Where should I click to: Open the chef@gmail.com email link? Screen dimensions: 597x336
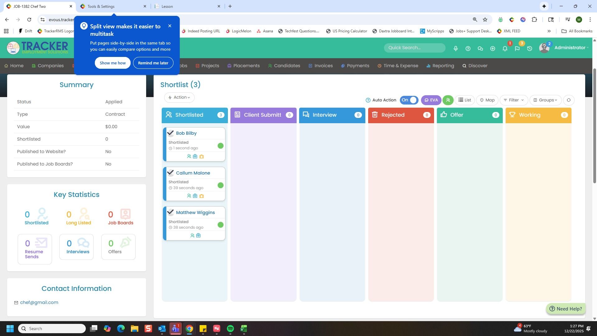39,302
